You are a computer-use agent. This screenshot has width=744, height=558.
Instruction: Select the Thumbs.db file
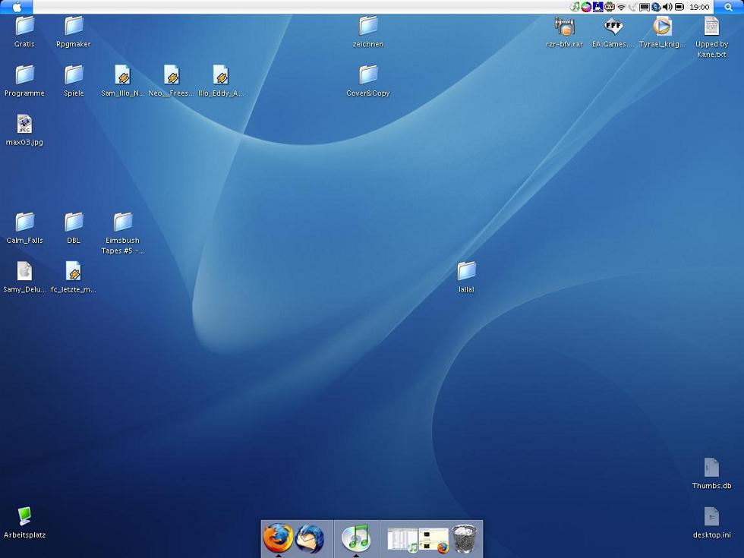(x=711, y=468)
